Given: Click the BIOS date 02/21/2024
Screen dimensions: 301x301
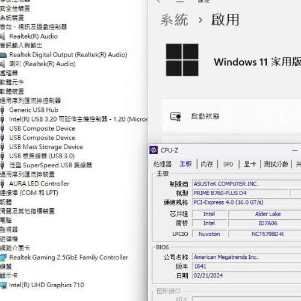Looking at the screenshot, I should point(247,276).
